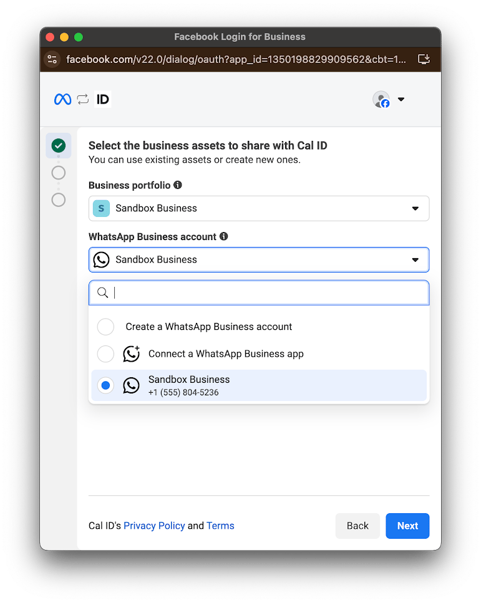Click the Connect WhatsApp Business app icon
Screen dimensions: 481x603
pos(131,354)
